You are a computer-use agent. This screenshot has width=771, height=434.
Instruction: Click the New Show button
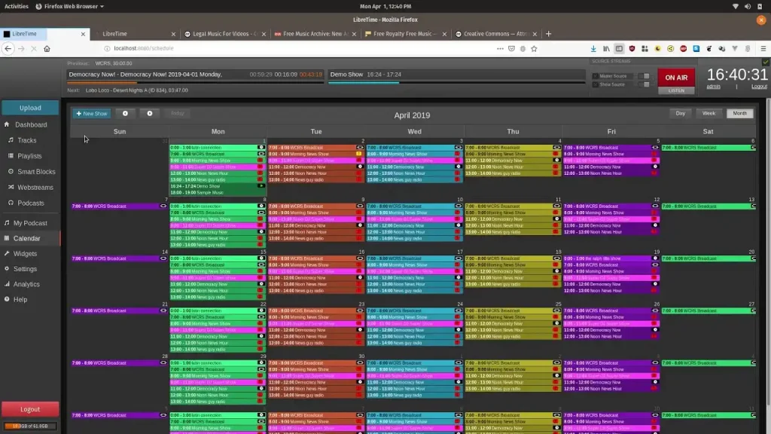(91, 114)
